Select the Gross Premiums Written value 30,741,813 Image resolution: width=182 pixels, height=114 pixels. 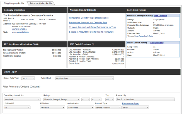(x=56, y=53)
